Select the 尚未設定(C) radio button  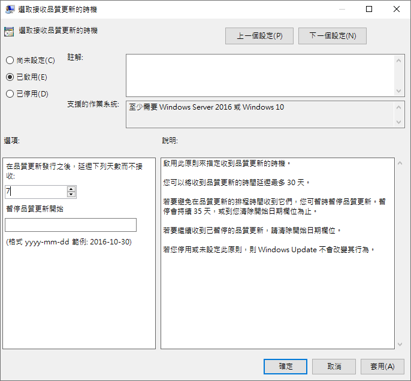pos(10,60)
